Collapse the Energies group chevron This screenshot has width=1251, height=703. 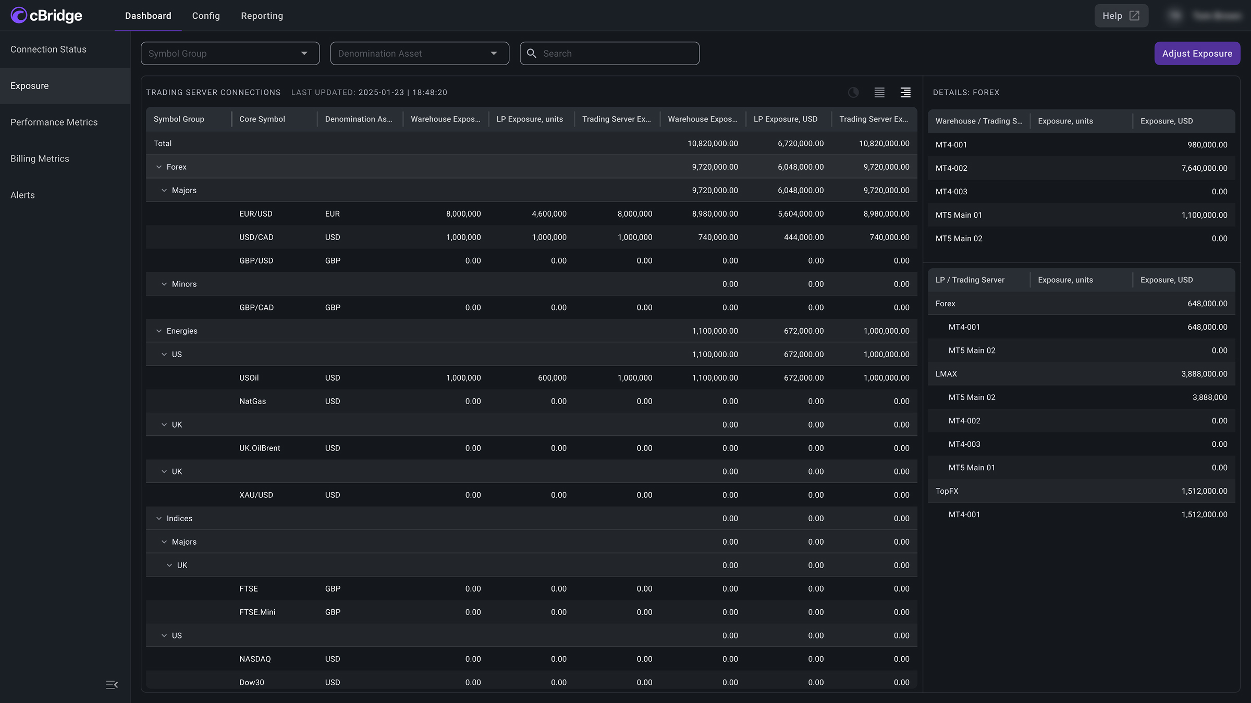click(159, 331)
